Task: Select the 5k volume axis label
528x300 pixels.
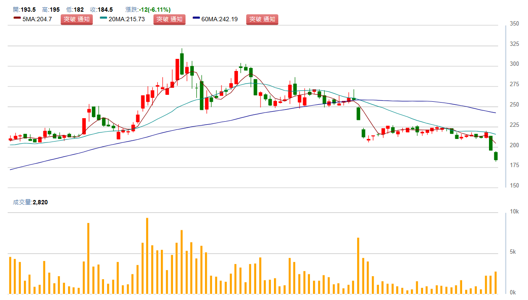Action: click(512, 252)
